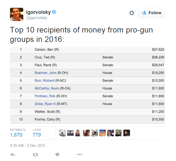Click the reply arrow icon
The width and height of the screenshot is (176, 161).
tap(13, 155)
